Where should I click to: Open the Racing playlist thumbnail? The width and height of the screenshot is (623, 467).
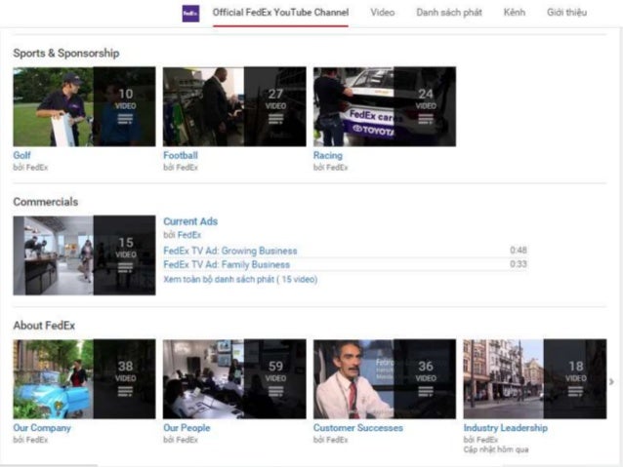point(385,106)
